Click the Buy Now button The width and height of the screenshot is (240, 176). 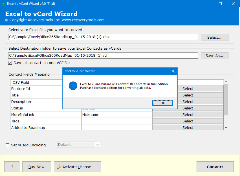(x=37, y=167)
